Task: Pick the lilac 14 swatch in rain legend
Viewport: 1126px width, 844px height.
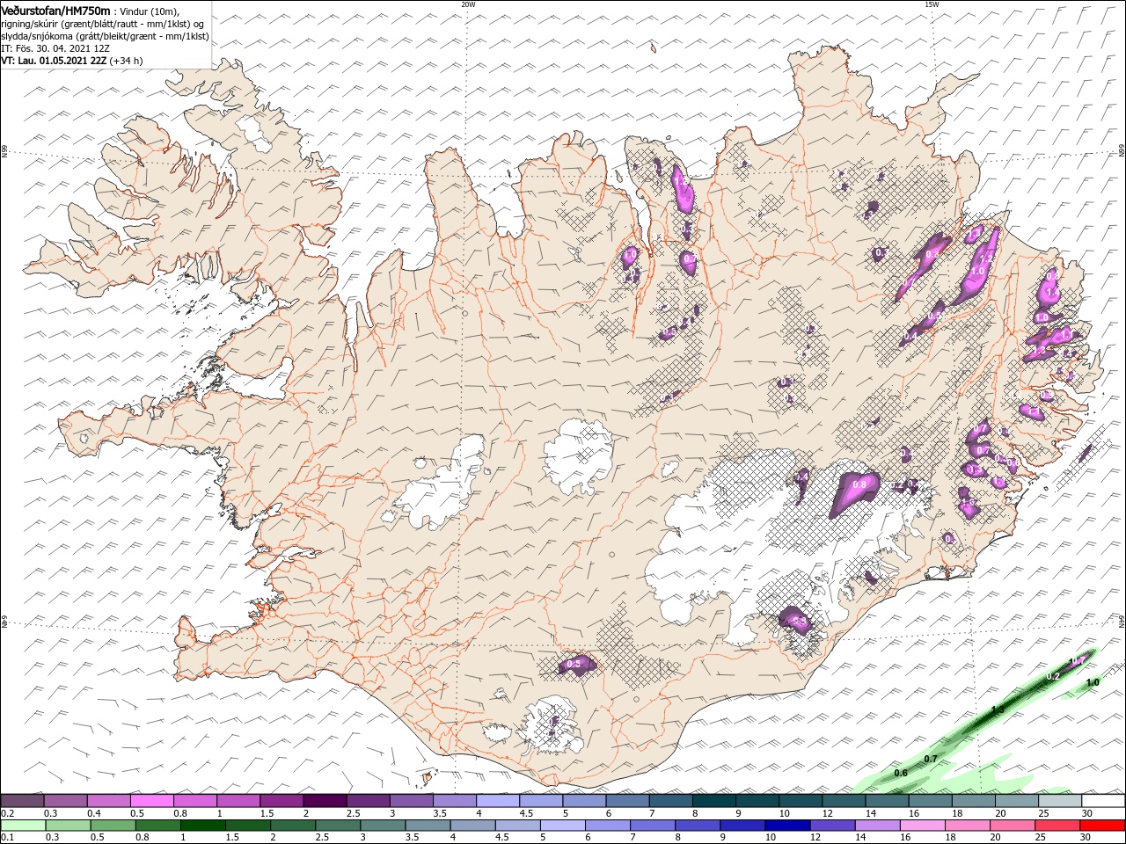Action: 878,826
